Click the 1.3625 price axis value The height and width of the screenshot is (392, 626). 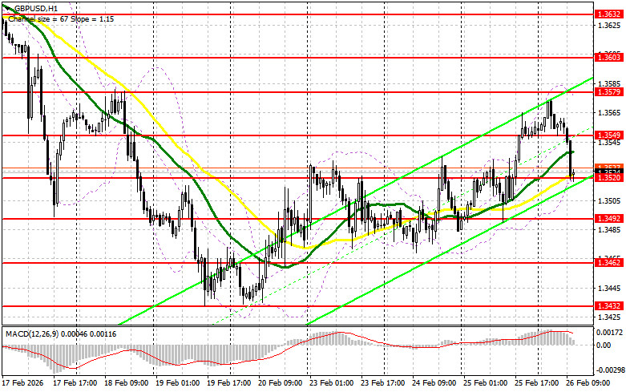609,26
